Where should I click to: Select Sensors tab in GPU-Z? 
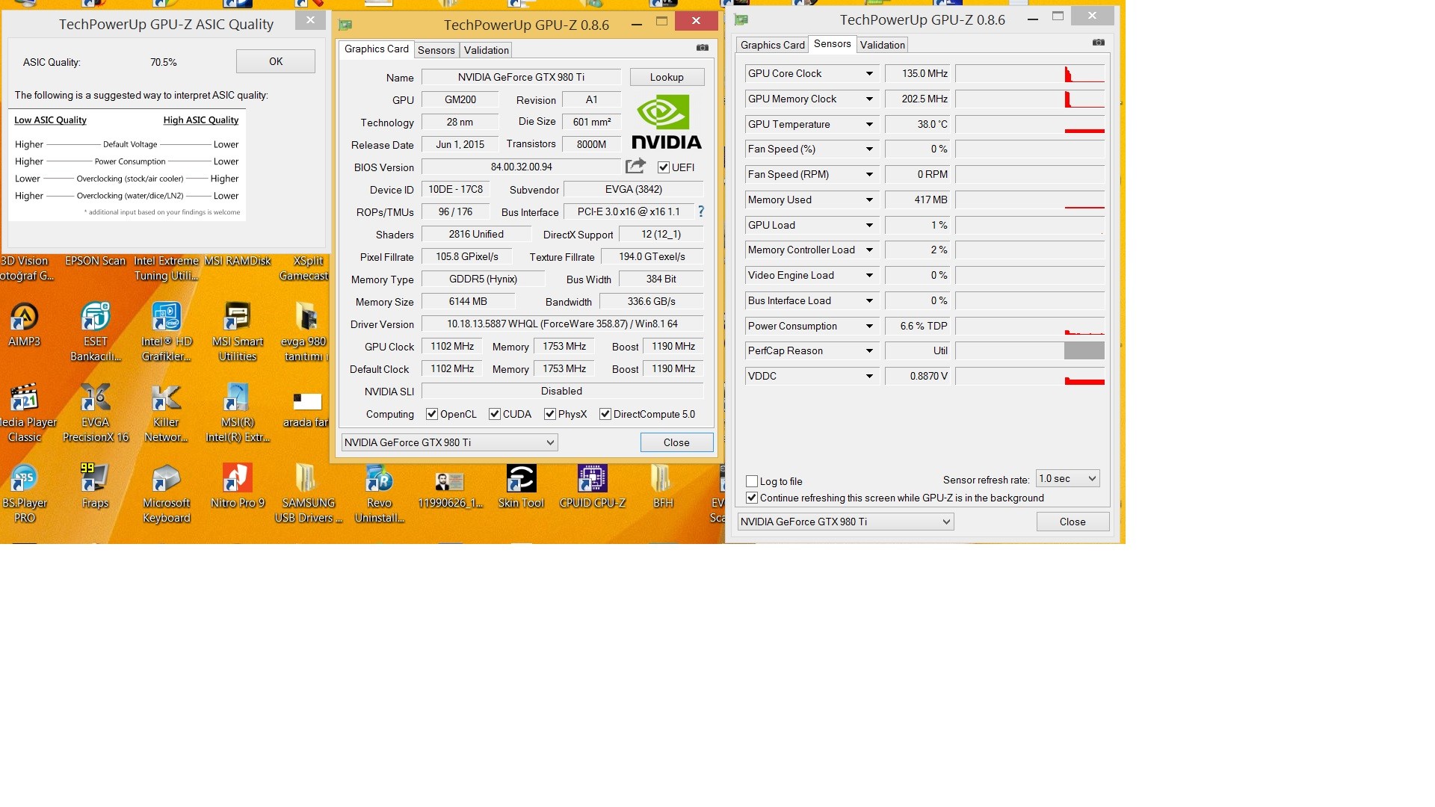pyautogui.click(x=435, y=49)
